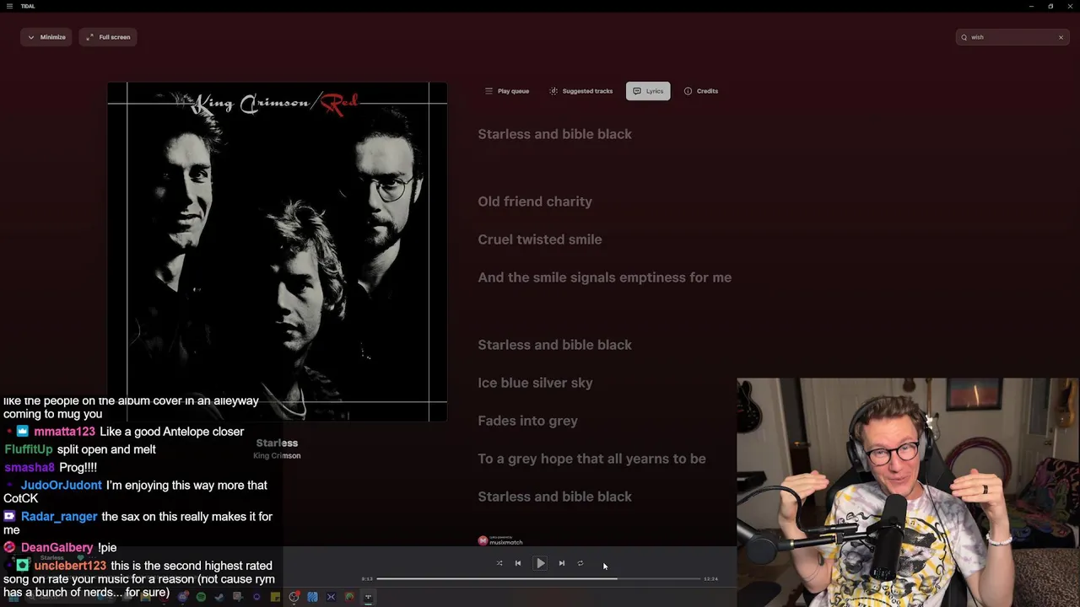Click chat username 'JudoOrJudont'
This screenshot has height=607, width=1080.
click(61, 485)
